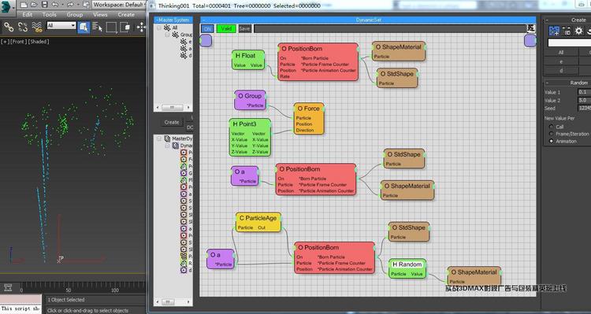591x314 pixels.
Task: Click the Value 1 input field
Action: coord(584,92)
